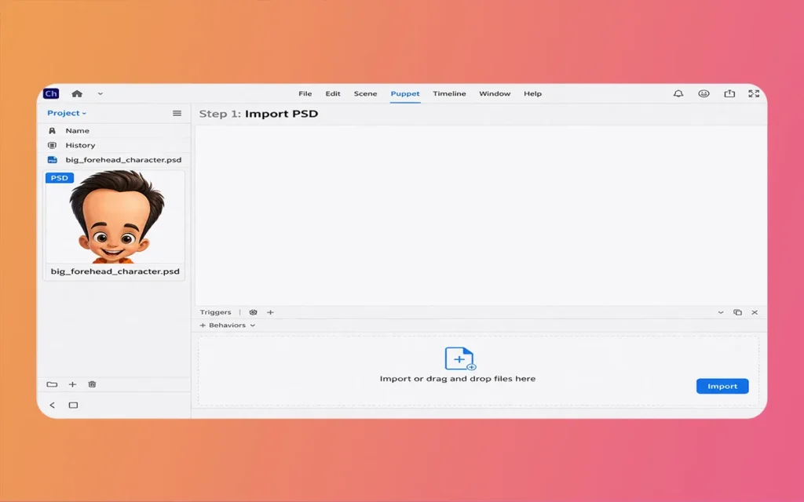Enter full screen with the expand icon
804x502 pixels.
[x=754, y=93]
